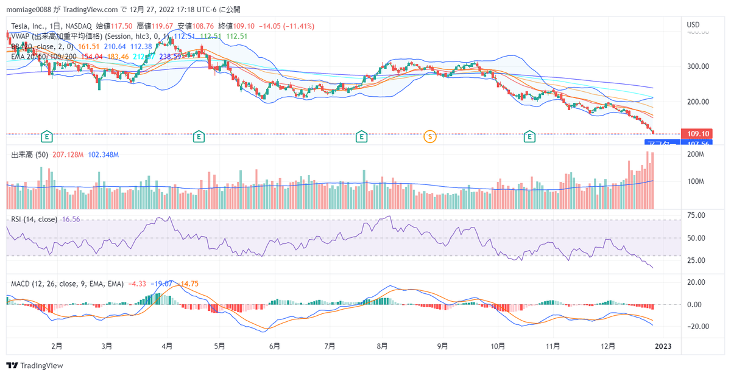Click the 始値 117.50 open value

pyautogui.click(x=115, y=27)
